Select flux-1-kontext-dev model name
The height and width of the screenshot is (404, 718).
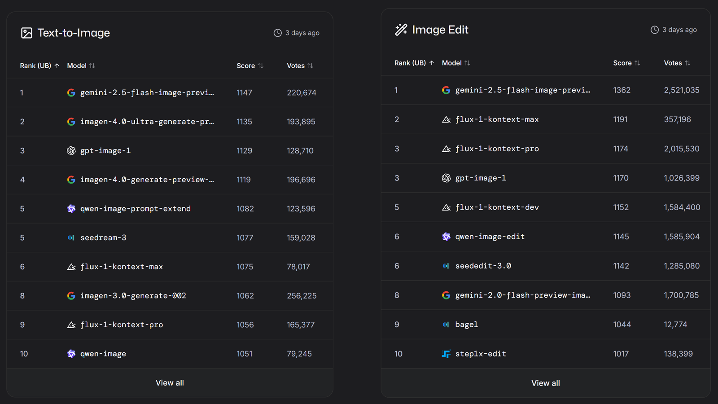pyautogui.click(x=497, y=207)
